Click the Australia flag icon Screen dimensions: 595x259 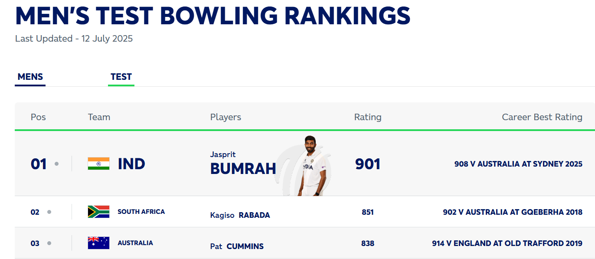tap(98, 243)
